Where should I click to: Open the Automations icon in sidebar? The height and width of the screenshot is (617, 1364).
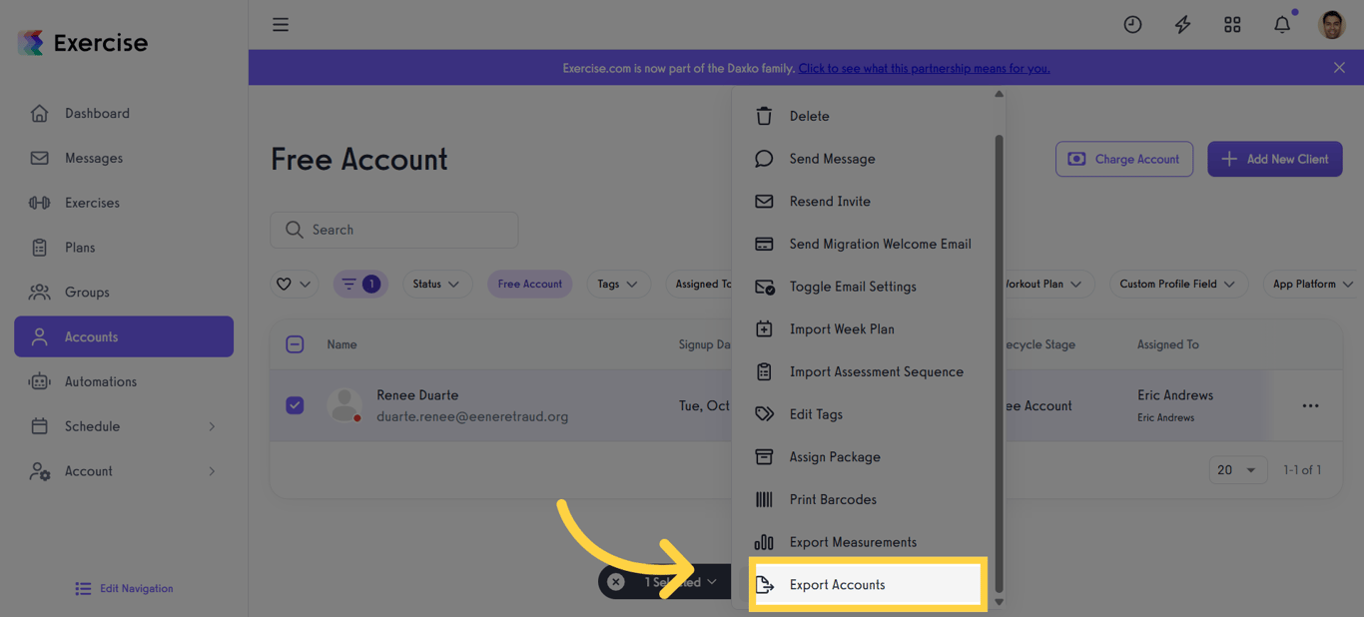(x=40, y=380)
